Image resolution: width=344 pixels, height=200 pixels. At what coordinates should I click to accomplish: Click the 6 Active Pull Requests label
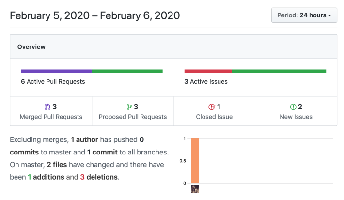tap(53, 81)
